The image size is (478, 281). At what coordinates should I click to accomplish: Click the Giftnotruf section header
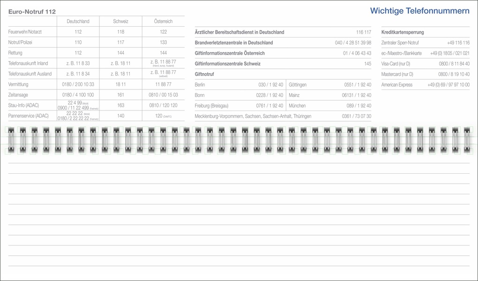pyautogui.click(x=204, y=74)
